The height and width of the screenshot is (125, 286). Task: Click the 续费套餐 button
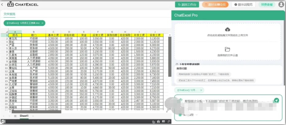click(x=267, y=5)
